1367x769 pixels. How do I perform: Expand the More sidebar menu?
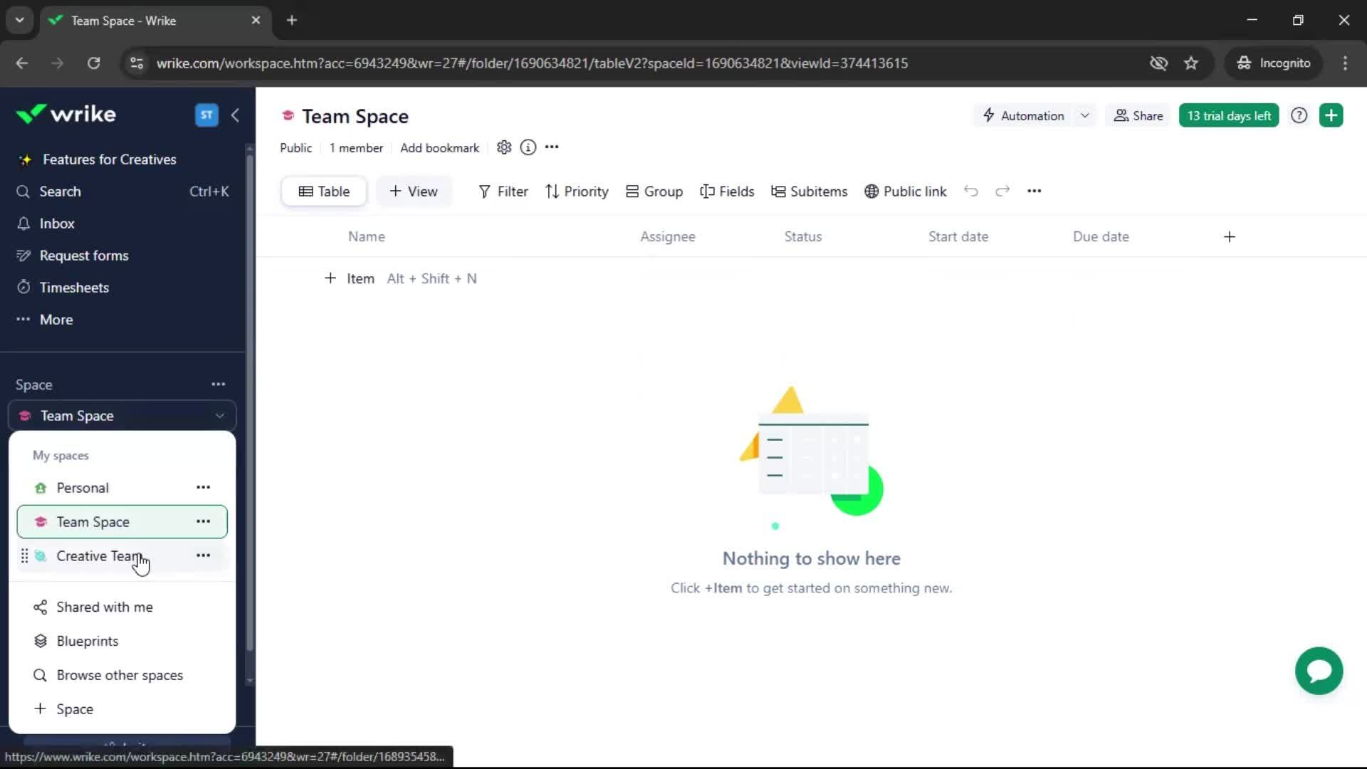coord(56,320)
